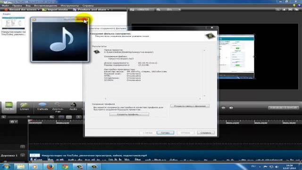Open the Инструменты menu

click(70, 6)
